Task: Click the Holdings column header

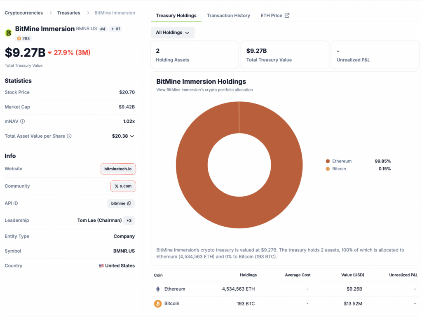Action: 248,275
